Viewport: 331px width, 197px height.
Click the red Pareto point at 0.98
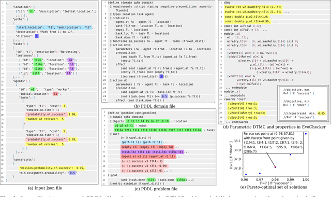click(x=275, y=167)
